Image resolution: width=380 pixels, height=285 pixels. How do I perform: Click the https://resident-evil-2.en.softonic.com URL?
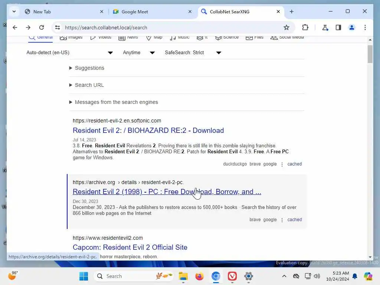117,121
